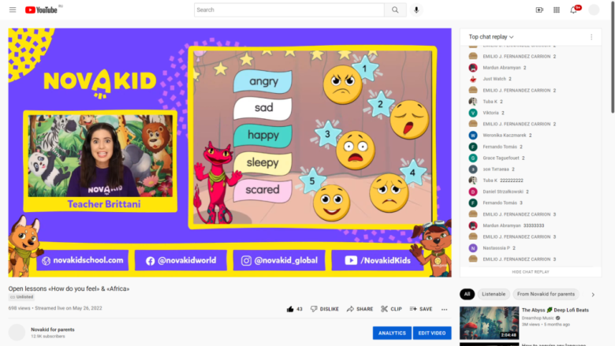Start voice search with the microphone
Screen dimensions: 615x346
click(416, 10)
